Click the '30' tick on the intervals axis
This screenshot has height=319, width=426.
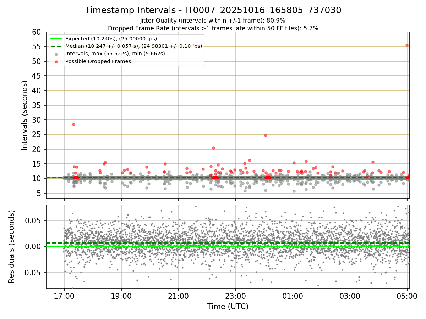[37, 120]
